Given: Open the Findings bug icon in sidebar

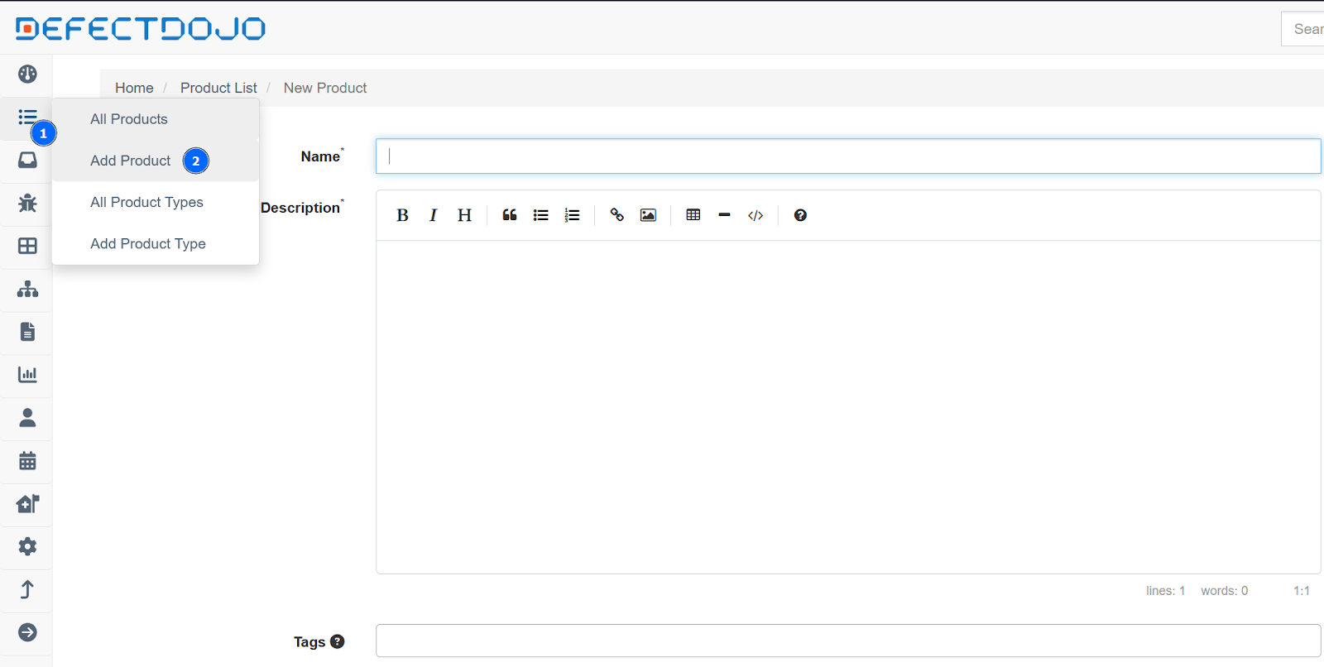Looking at the screenshot, I should [x=27, y=203].
